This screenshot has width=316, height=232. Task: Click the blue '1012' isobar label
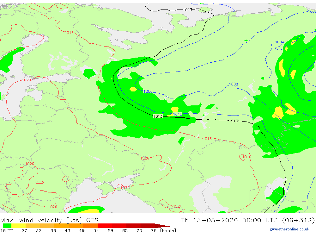(178, 114)
